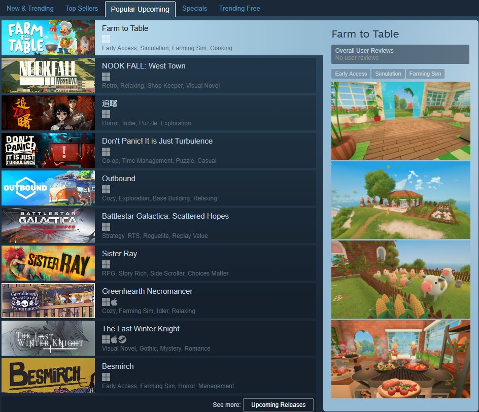Click the 'Horror, Indie, Puzzle, Exploration' tags

[x=146, y=123]
